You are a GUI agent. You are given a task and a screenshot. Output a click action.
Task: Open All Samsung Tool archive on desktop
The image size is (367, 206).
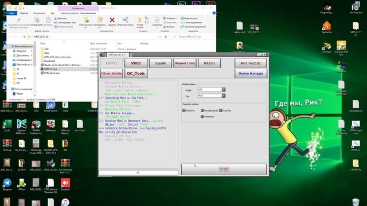coord(65,167)
